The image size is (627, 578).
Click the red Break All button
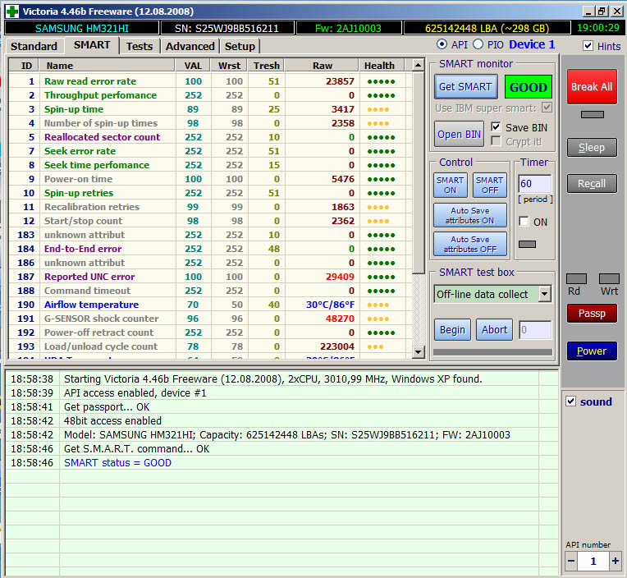pyautogui.click(x=592, y=87)
